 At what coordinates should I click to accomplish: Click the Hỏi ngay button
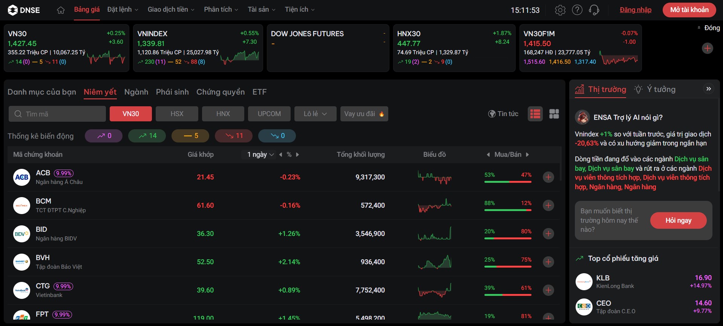[679, 220]
